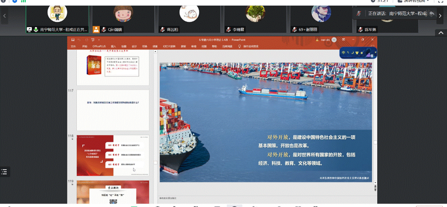Screen dimensions: 447x207
Task: Switch to 幻灯片放映 tab
Action: point(169,46)
